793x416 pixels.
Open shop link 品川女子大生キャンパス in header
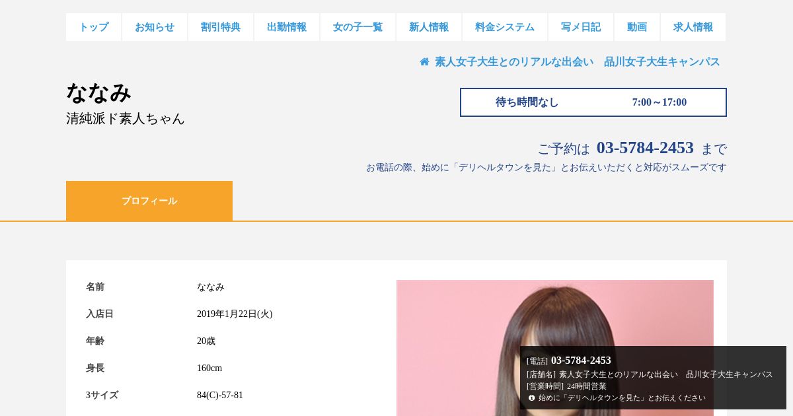pos(578,61)
